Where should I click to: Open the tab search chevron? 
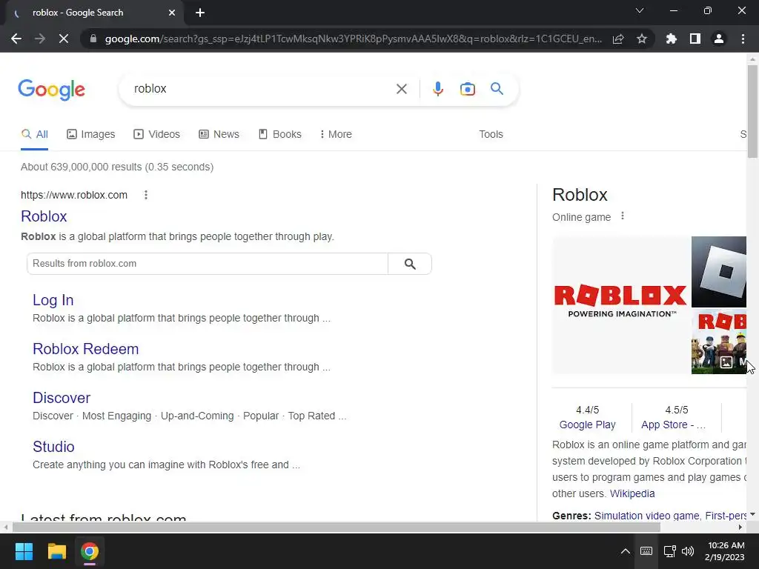pyautogui.click(x=640, y=10)
